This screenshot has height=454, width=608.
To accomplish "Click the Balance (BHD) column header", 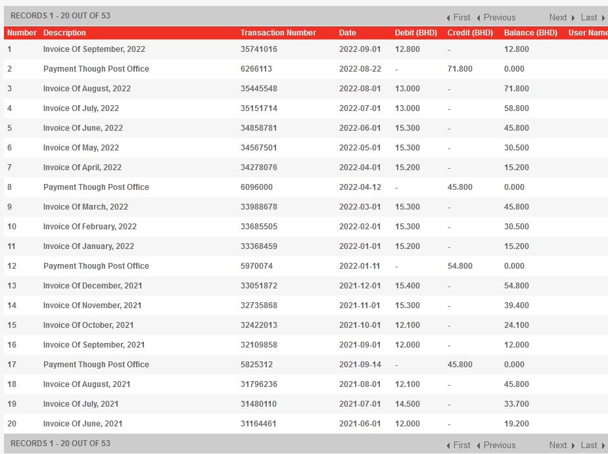I will point(530,33).
